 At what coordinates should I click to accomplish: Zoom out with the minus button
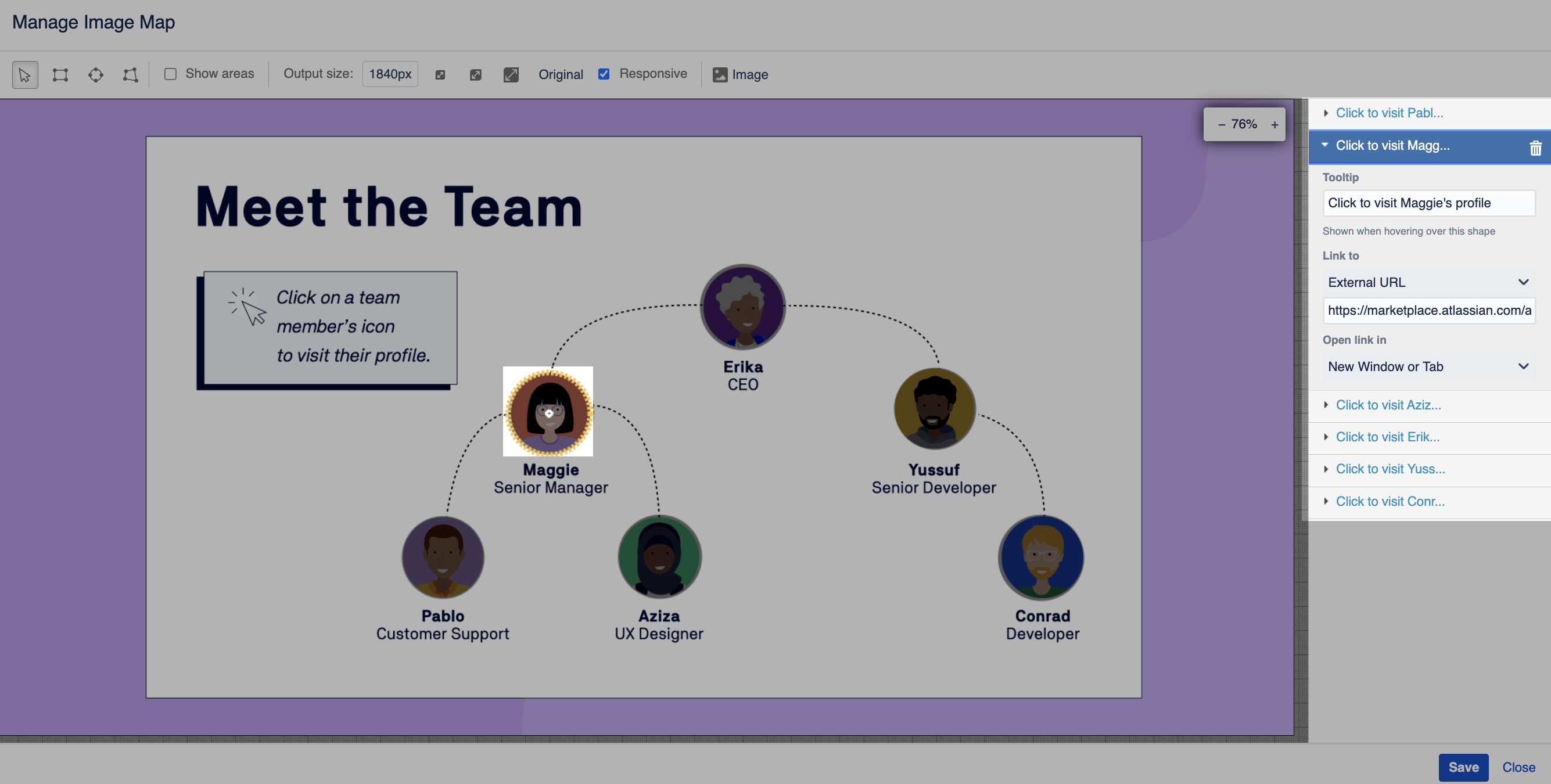[x=1221, y=125]
